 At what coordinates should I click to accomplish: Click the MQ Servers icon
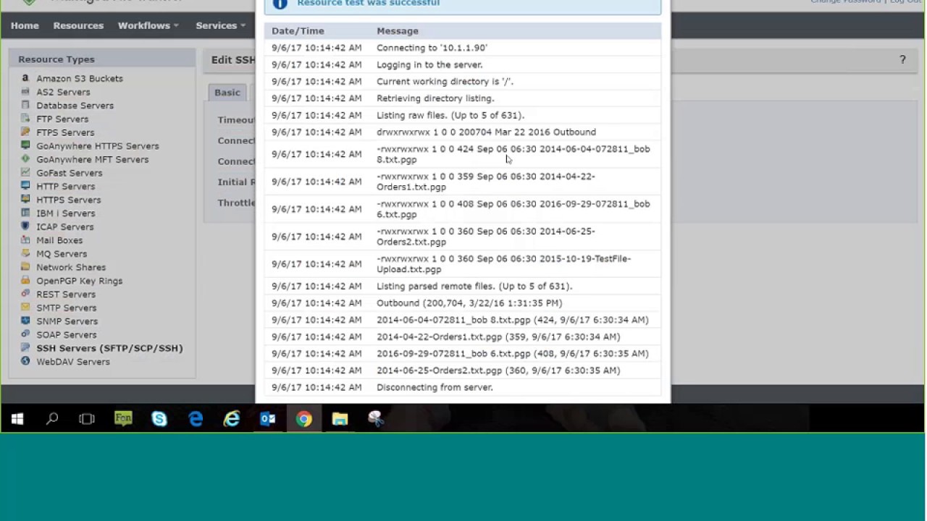25,254
